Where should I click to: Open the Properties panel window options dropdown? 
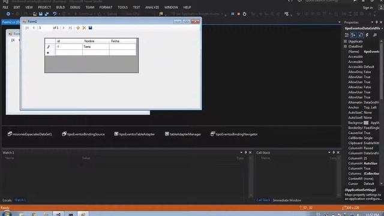[372, 22]
